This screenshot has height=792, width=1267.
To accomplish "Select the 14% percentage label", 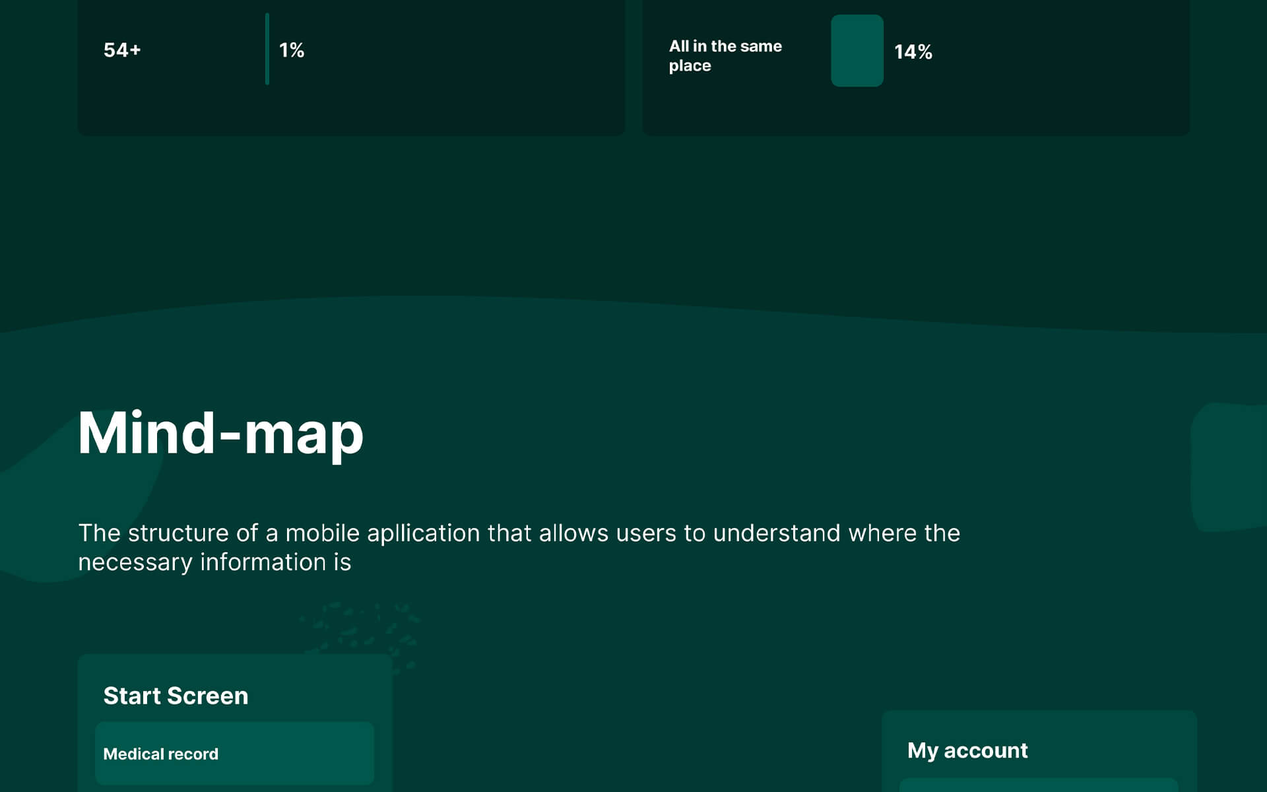I will coord(913,52).
